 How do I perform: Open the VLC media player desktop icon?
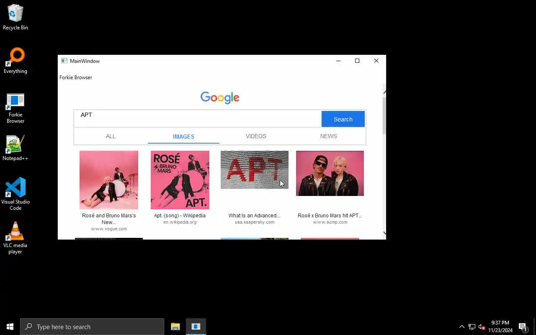pos(15,237)
